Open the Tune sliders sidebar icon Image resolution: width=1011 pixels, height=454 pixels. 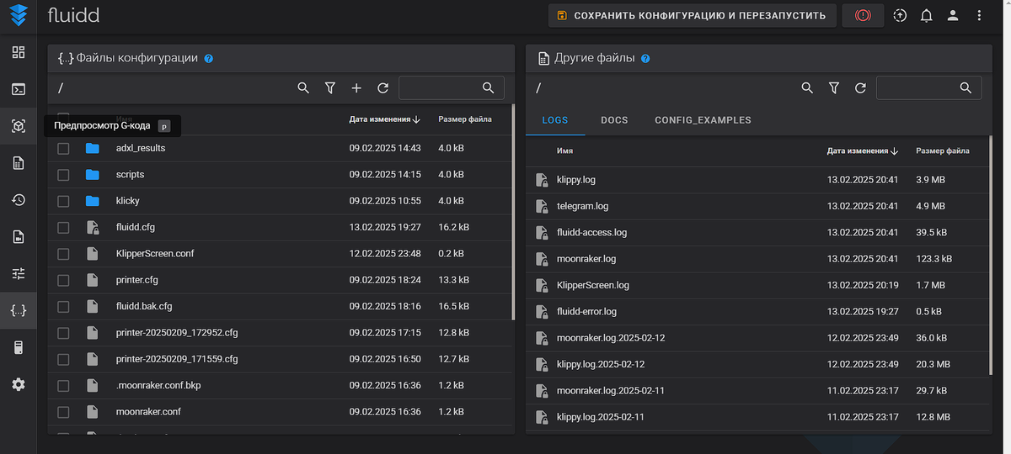pyautogui.click(x=19, y=273)
